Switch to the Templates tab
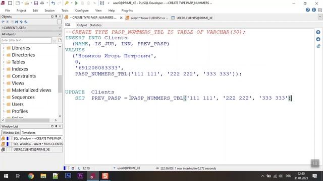 click(x=29, y=133)
